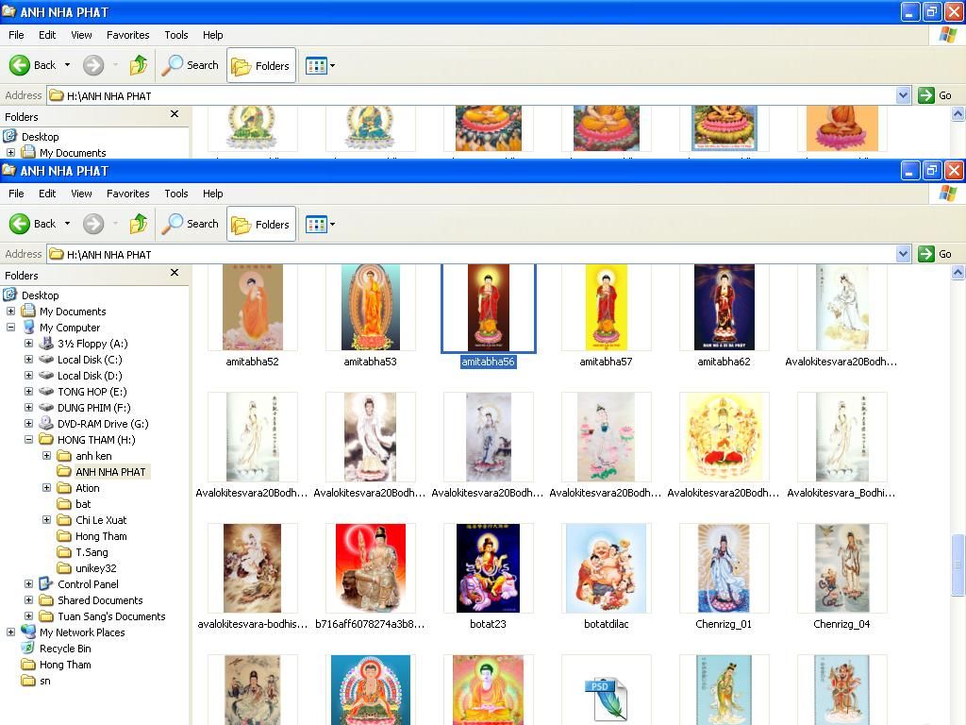
Task: Click front window vertical scrollbar thumb
Action: [958, 565]
